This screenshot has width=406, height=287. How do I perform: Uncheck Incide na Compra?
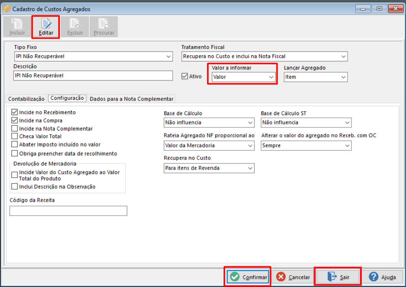coord(15,120)
